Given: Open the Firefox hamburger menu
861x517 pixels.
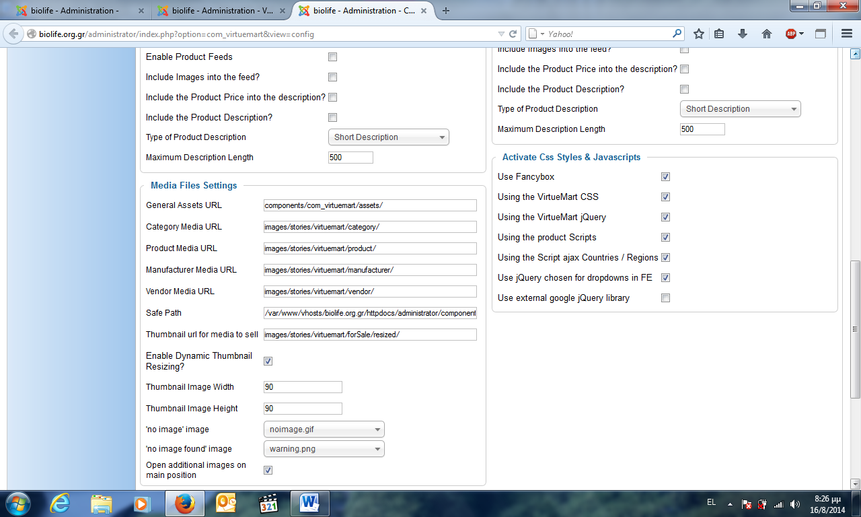Looking at the screenshot, I should coord(846,34).
